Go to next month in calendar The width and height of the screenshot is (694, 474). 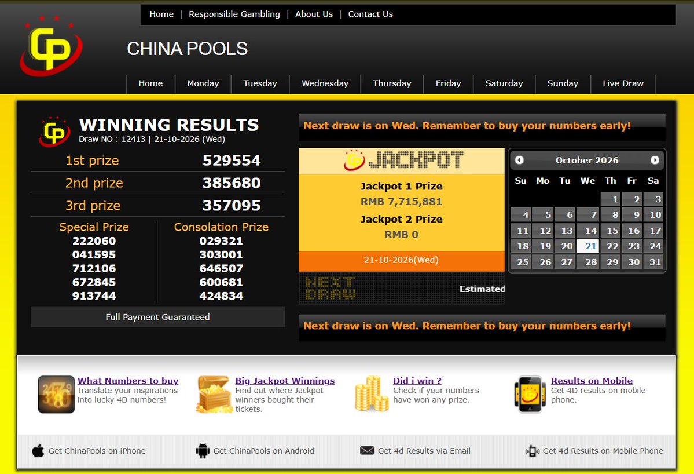tap(655, 161)
